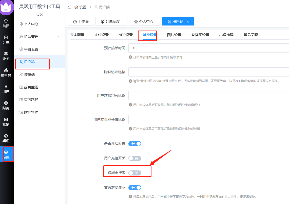289x204 pixels.
Task: Open 订单 orders in the dark sidebar
Action: point(6,40)
